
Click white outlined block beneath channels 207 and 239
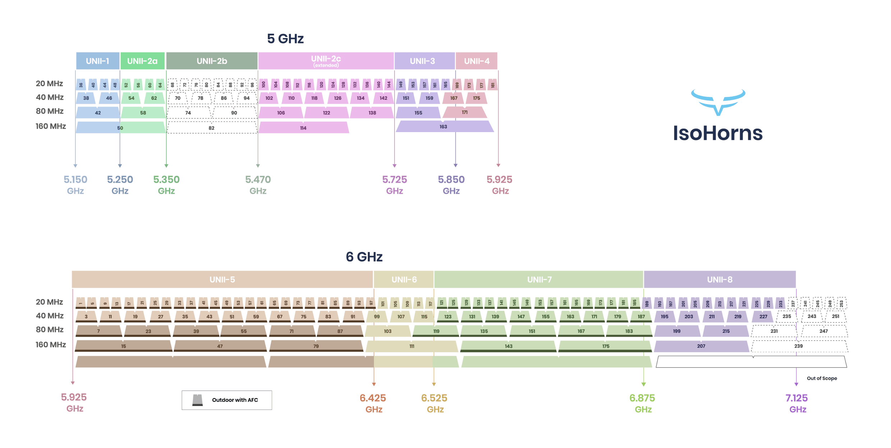tap(751, 362)
